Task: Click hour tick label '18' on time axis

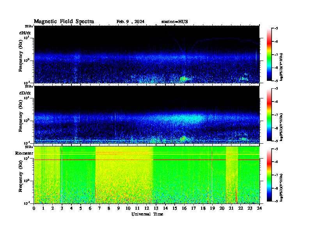Action: click(x=203, y=208)
